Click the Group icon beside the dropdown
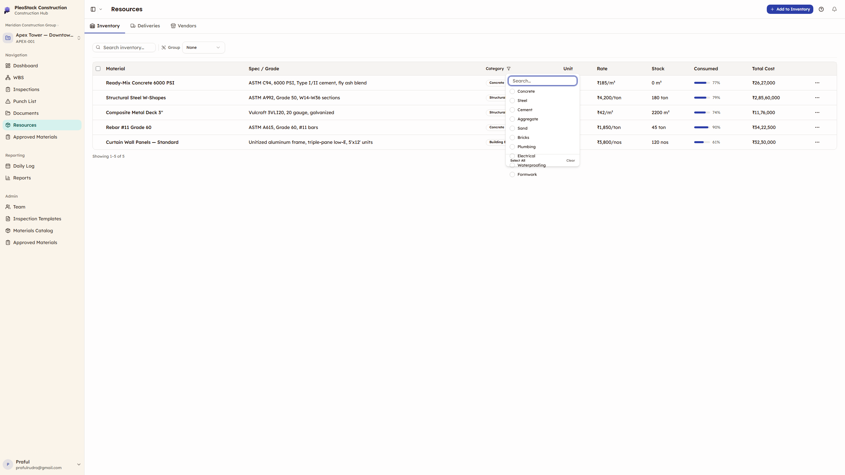 (x=164, y=47)
